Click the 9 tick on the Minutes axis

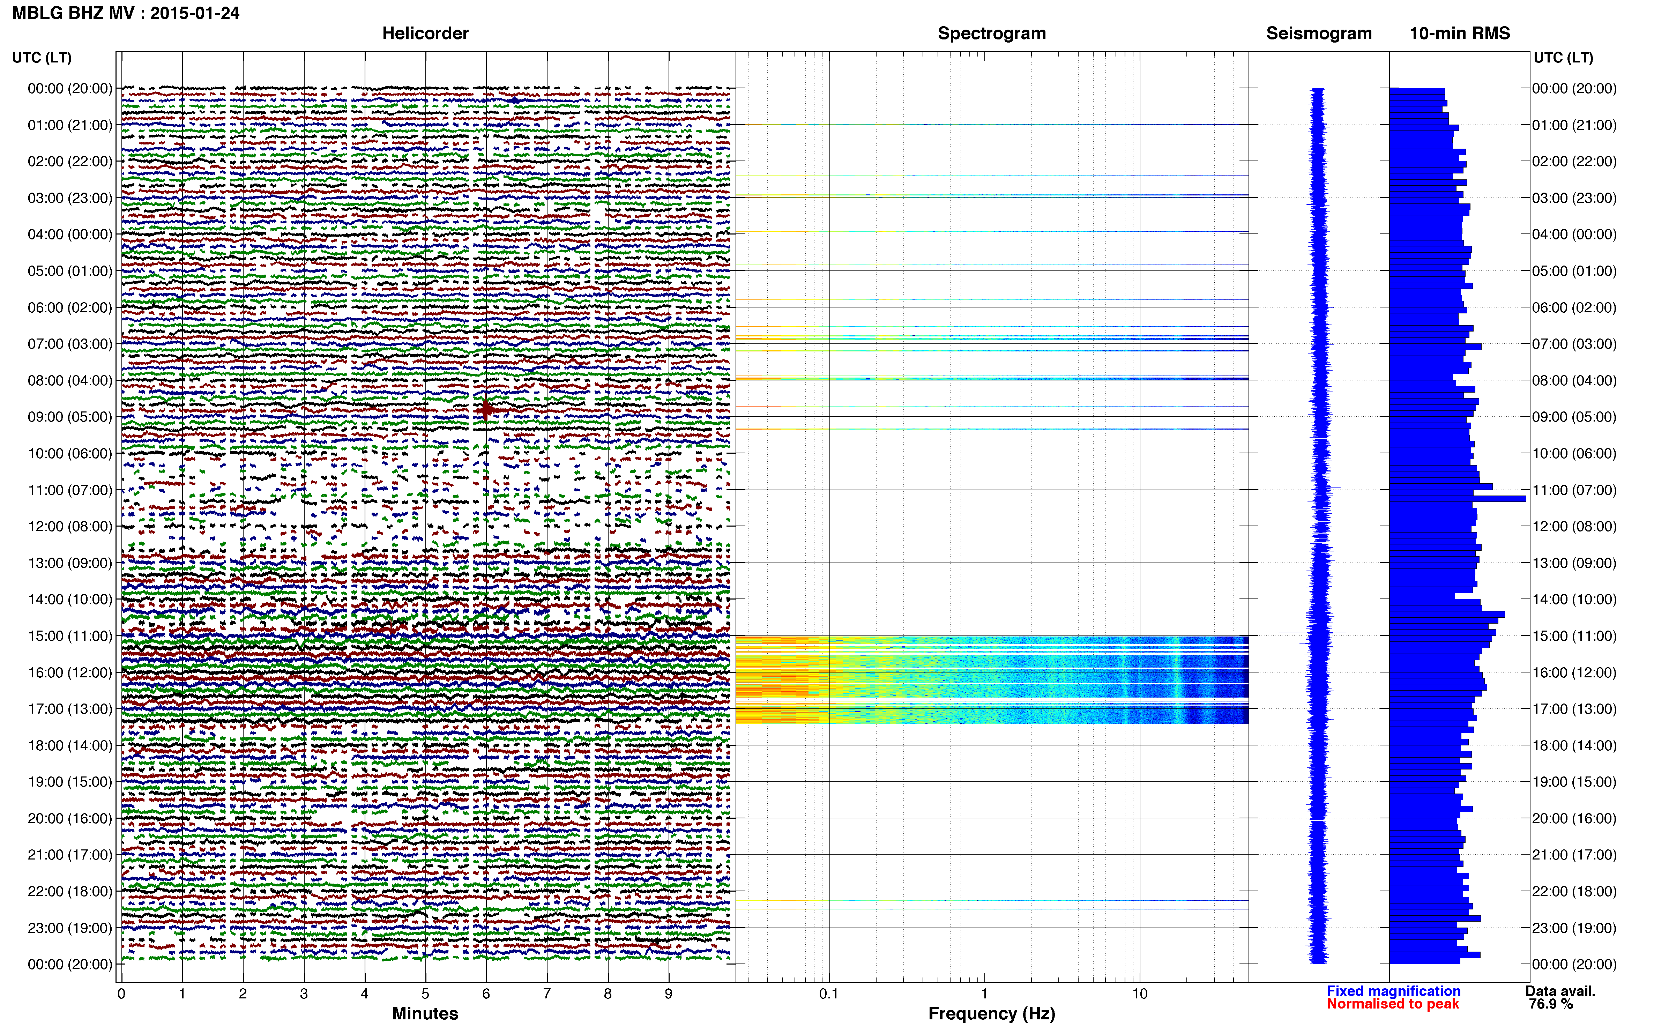coord(669,994)
